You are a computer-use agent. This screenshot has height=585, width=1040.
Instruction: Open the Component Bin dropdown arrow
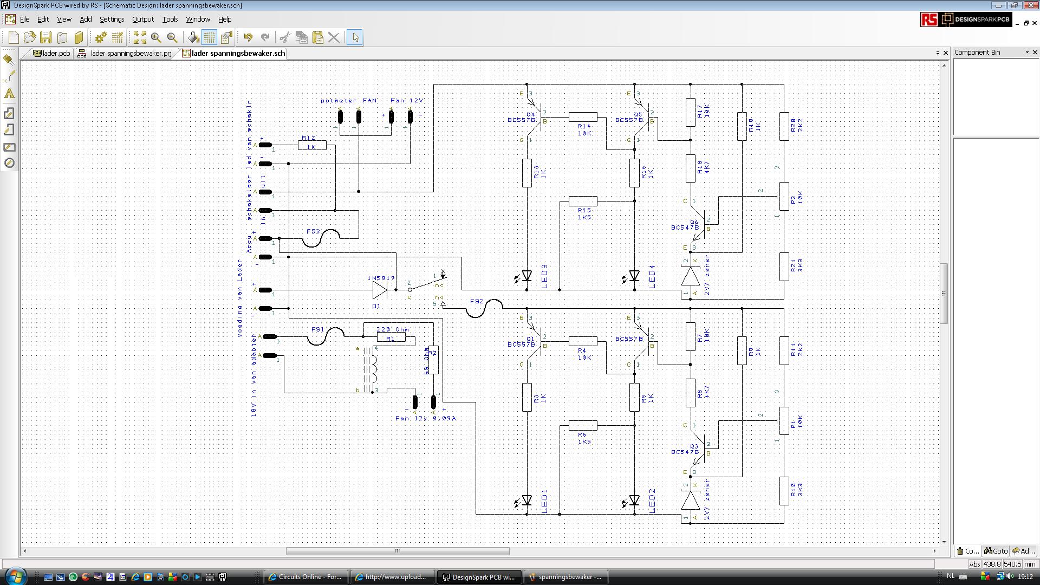click(1026, 53)
